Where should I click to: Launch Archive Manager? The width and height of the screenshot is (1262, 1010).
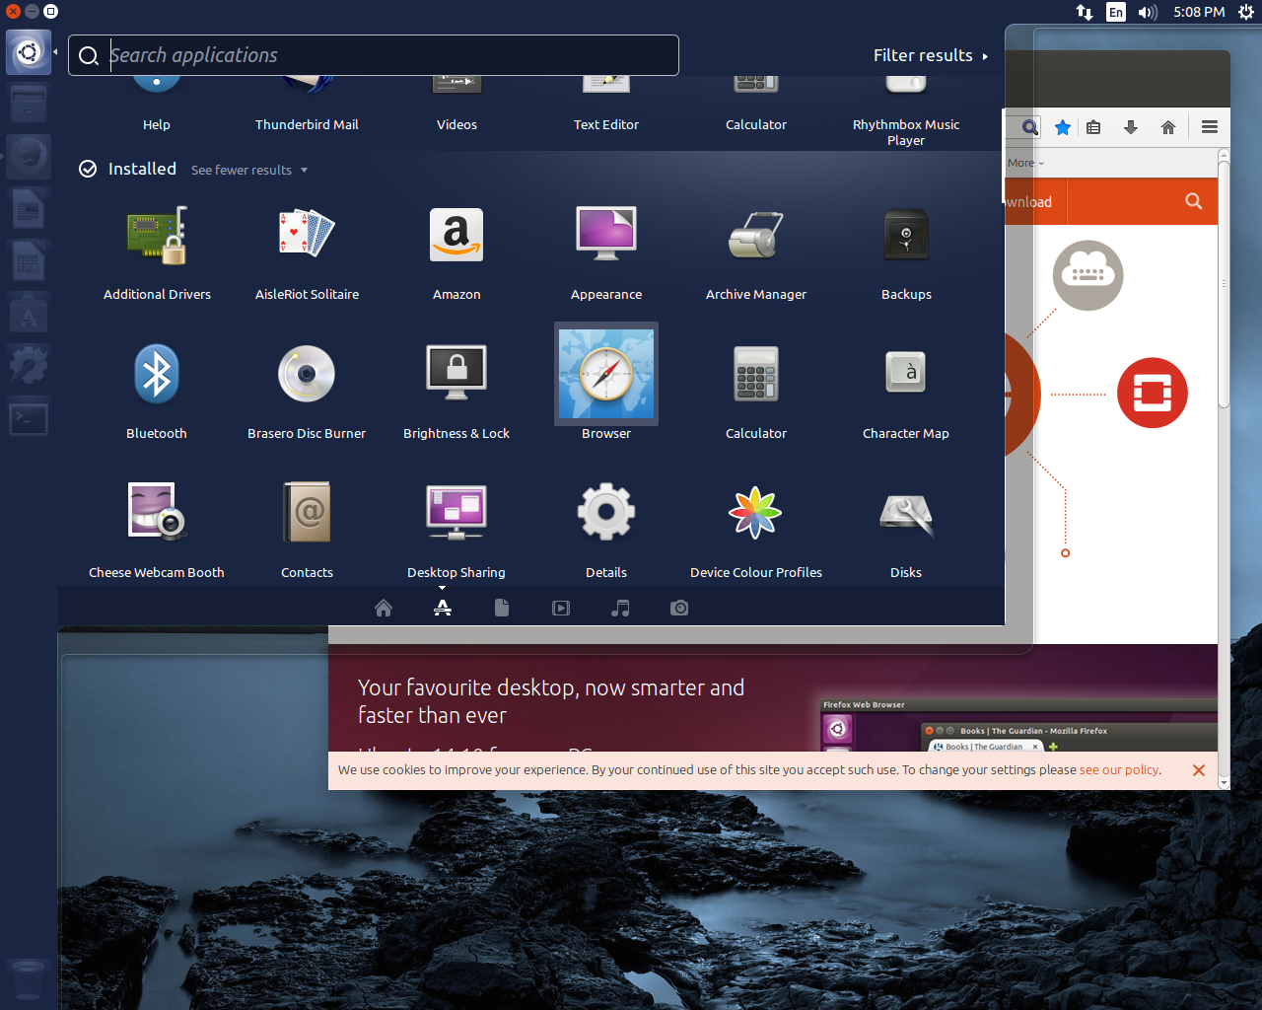[x=756, y=237]
